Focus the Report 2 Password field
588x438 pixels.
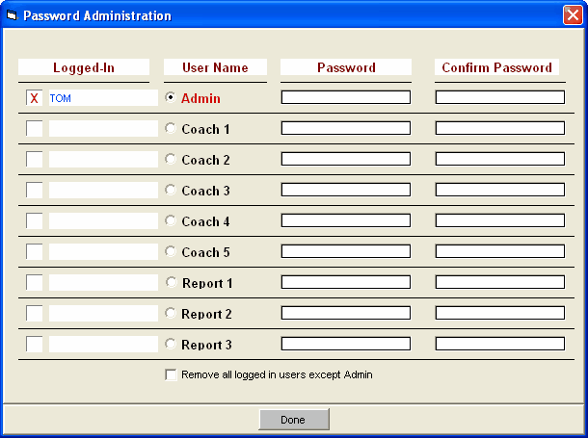pos(346,313)
